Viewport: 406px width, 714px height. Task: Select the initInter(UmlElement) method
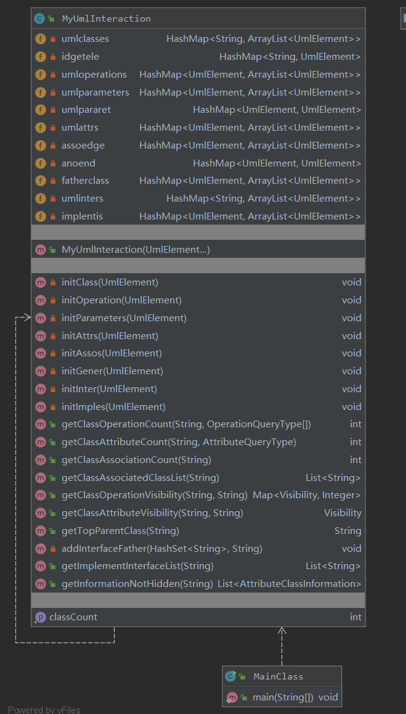[109, 389]
